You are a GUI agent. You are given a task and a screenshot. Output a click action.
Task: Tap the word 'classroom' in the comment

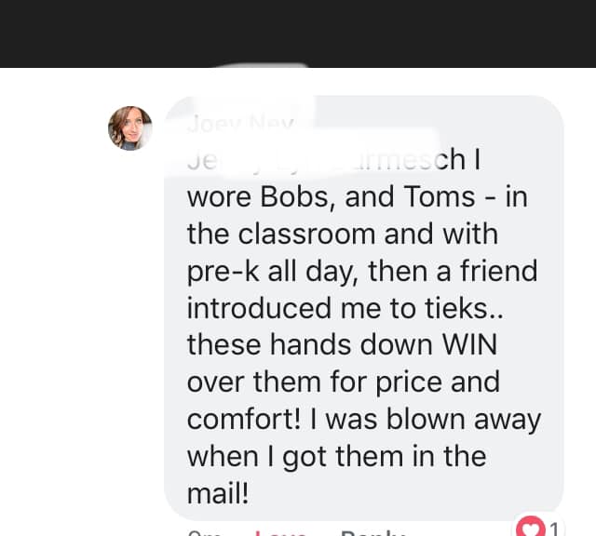click(x=306, y=234)
